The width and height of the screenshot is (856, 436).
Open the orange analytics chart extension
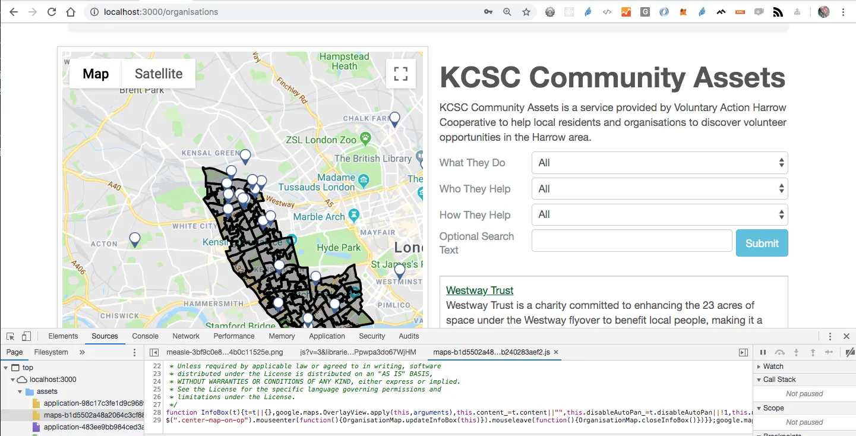(x=626, y=12)
